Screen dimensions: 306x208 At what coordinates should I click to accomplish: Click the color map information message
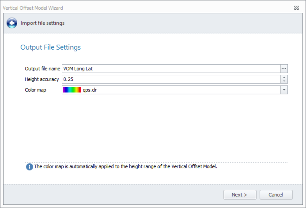point(126,166)
